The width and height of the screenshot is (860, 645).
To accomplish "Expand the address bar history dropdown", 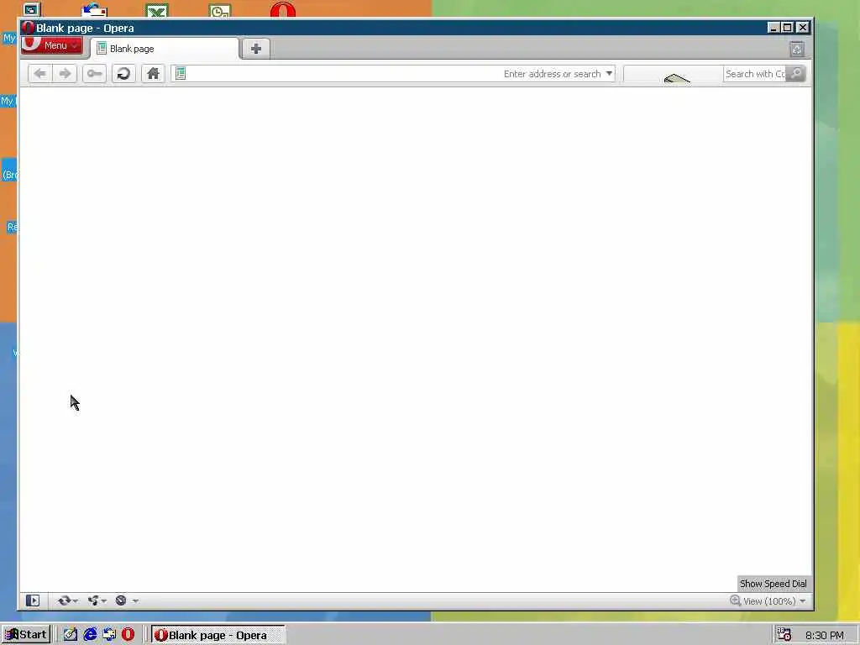I will [609, 74].
